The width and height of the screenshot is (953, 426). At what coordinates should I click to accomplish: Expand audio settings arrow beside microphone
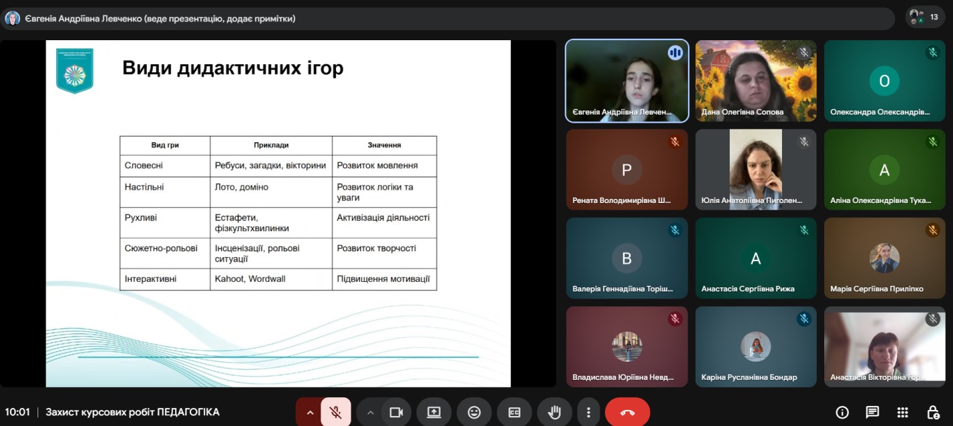(x=309, y=412)
